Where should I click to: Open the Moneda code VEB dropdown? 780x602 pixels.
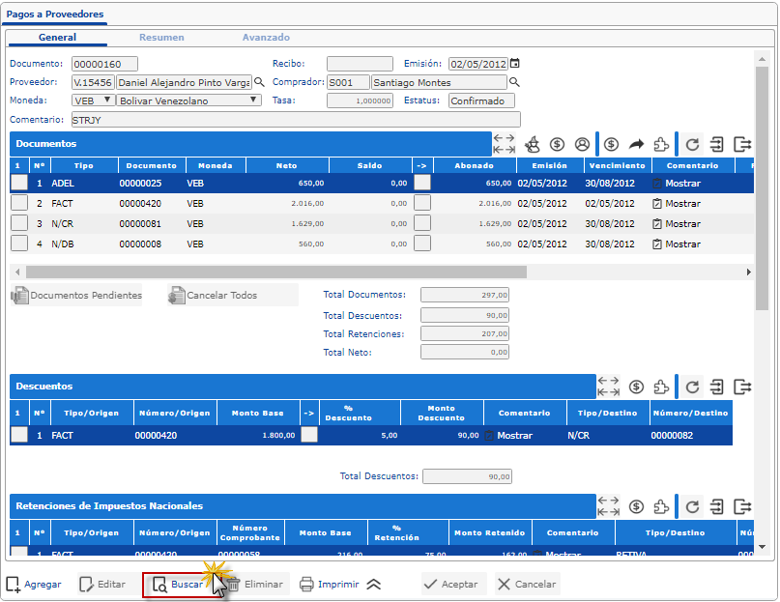click(x=93, y=100)
